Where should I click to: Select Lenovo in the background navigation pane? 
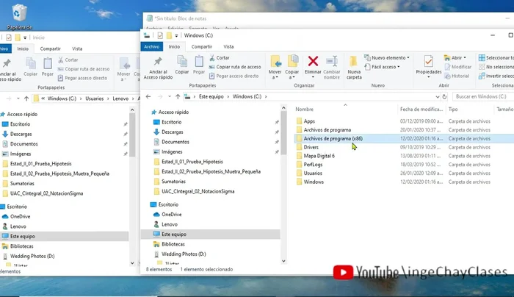coord(15,226)
